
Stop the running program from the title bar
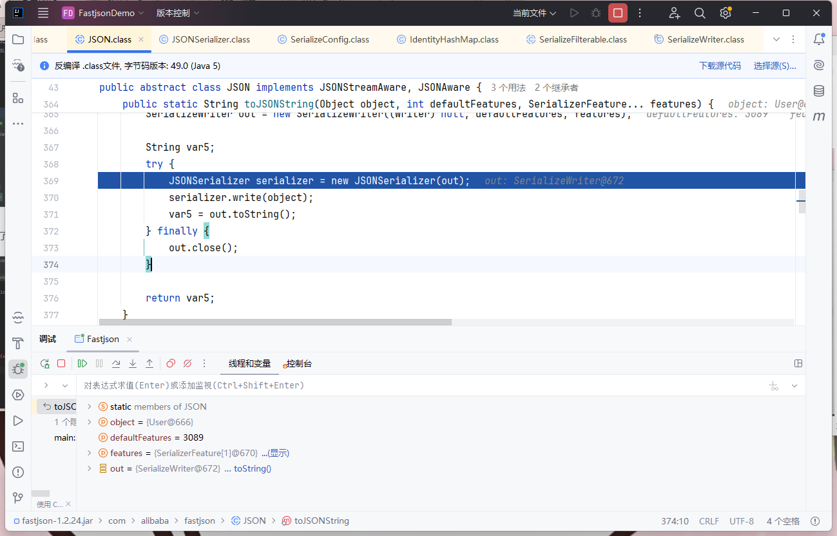click(x=617, y=13)
